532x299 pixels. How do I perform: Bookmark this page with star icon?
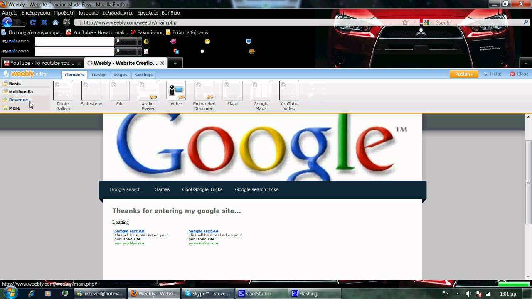click(x=405, y=22)
